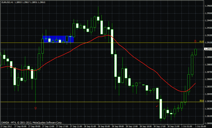Screen dimensions: 212x128
Task: Click the 1.29300 price axis label
Action: pos(208,28)
